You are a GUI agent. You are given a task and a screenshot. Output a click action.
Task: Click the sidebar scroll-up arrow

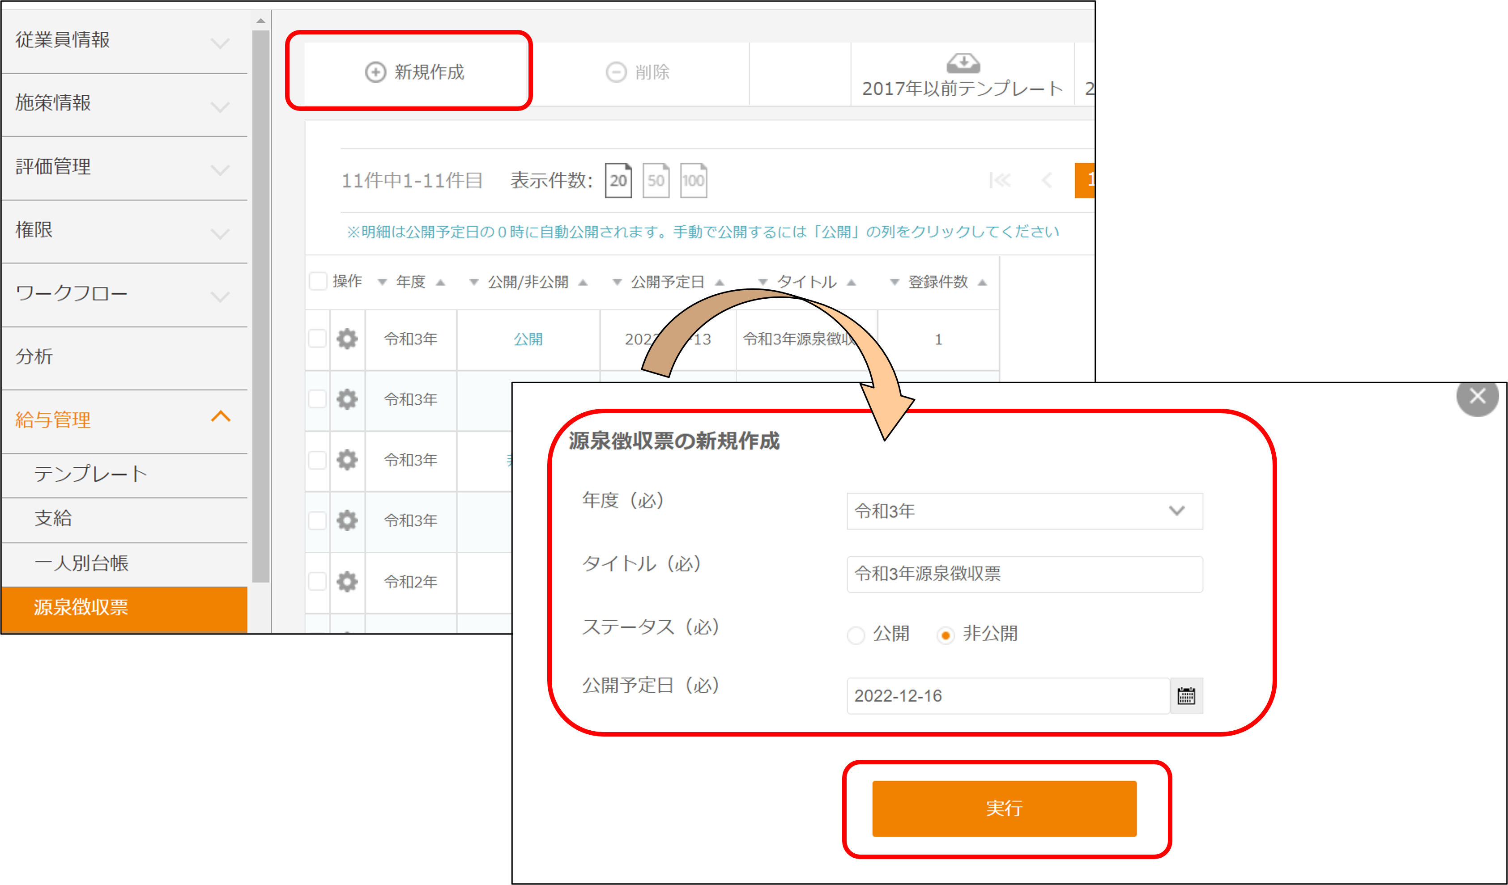pos(260,21)
